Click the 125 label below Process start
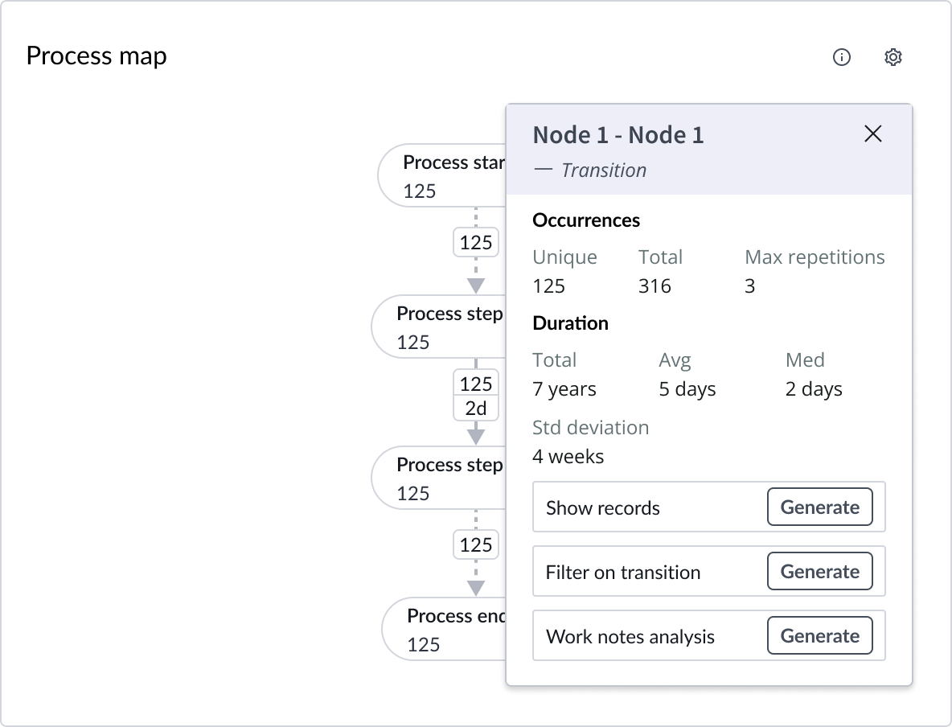The height and width of the screenshot is (727, 952). pos(476,243)
